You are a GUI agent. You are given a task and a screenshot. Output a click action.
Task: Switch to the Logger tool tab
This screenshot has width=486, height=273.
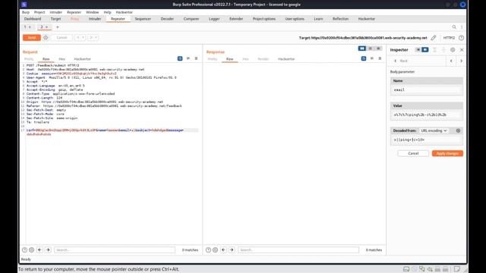(x=214, y=19)
